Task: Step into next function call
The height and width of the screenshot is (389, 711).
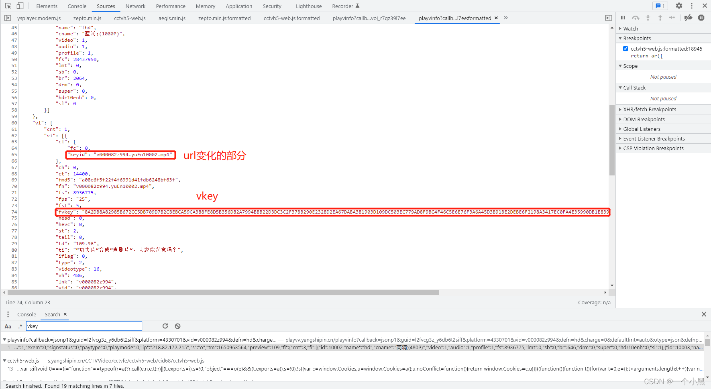Action: coord(648,18)
